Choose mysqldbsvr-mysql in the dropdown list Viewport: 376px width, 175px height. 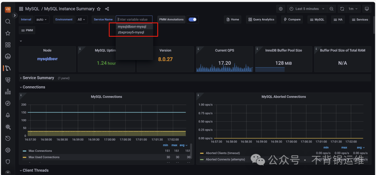coord(132,26)
